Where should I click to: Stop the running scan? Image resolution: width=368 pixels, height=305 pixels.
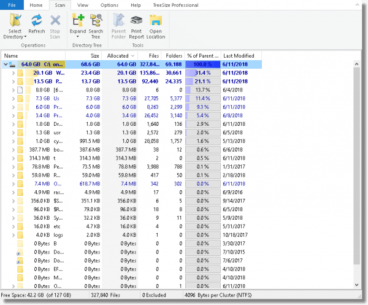coord(55,26)
